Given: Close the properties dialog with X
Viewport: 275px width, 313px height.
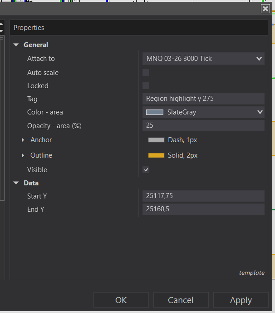Looking at the screenshot, I should [265, 9].
